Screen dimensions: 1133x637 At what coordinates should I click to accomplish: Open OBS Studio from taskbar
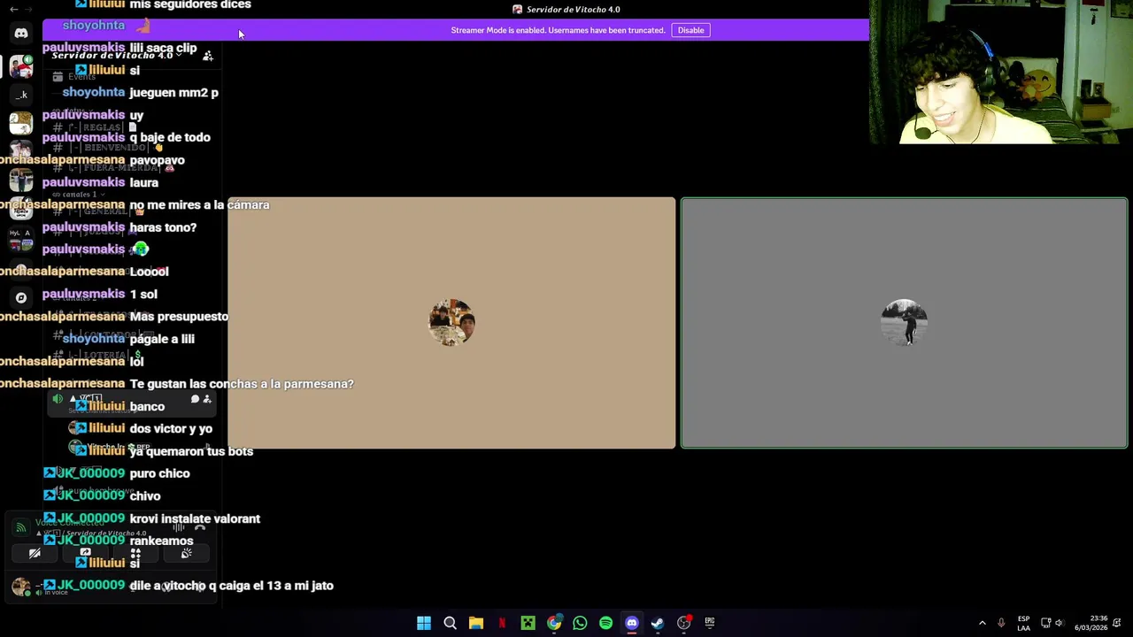(x=683, y=623)
